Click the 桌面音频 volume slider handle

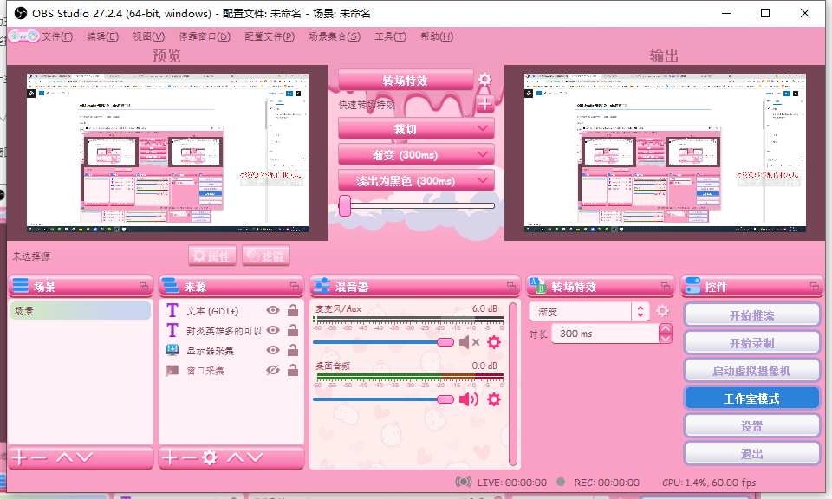[x=445, y=399]
